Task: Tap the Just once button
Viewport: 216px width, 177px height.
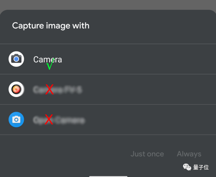Action: 147,154
